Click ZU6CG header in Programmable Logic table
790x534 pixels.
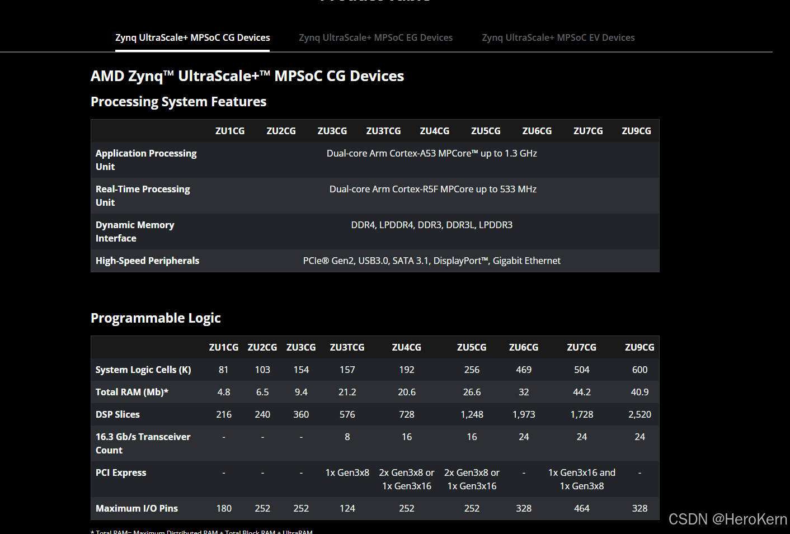pyautogui.click(x=524, y=347)
